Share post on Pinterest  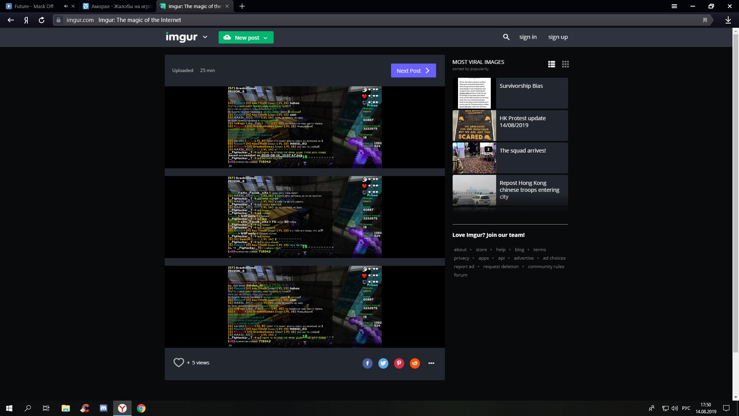coord(399,363)
